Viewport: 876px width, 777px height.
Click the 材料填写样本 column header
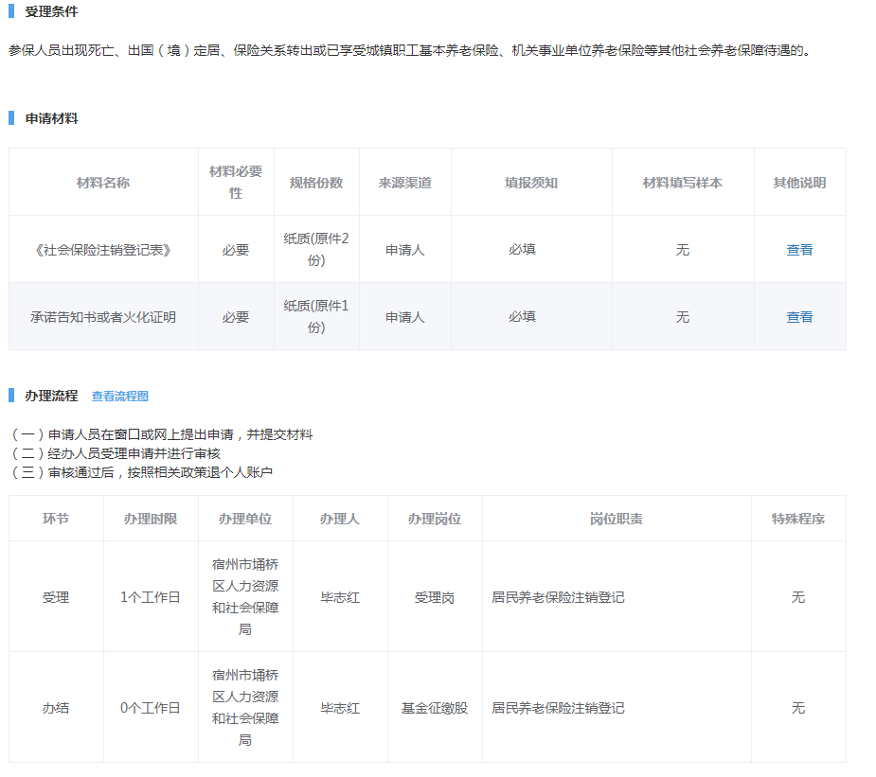coord(682,183)
